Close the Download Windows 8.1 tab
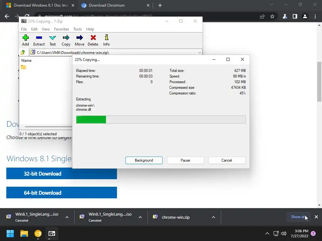Image resolution: width=322 pixels, height=241 pixels. [73, 5]
